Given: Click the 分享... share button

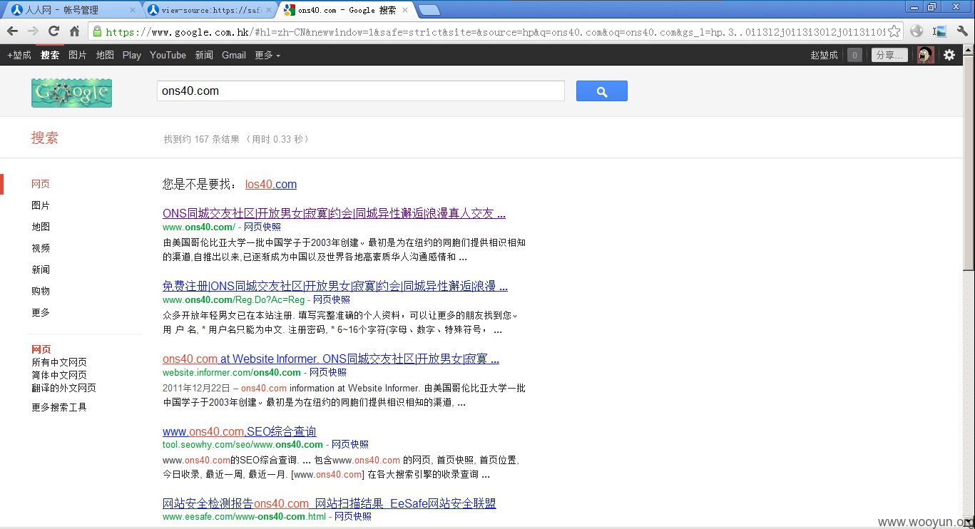Looking at the screenshot, I should click(889, 55).
